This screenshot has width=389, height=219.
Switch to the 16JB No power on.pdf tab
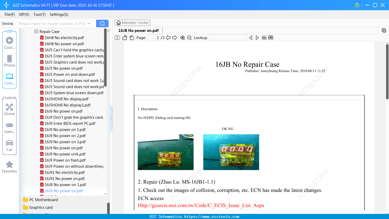138,31
